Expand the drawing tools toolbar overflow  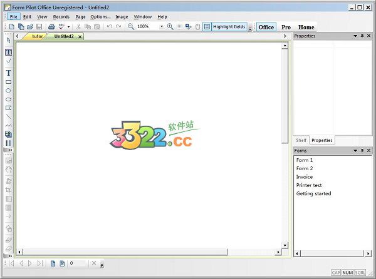point(8,150)
